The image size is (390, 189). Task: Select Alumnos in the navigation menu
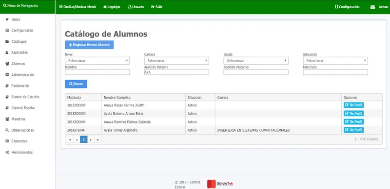tap(18, 64)
